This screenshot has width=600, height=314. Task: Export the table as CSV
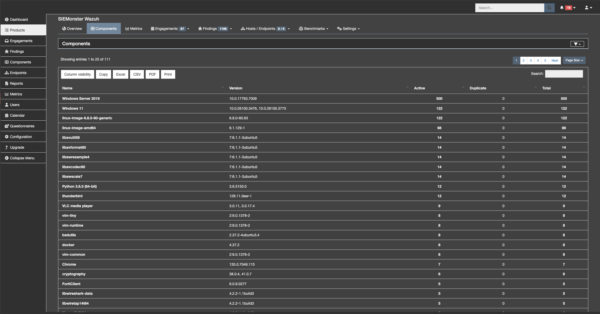[137, 74]
